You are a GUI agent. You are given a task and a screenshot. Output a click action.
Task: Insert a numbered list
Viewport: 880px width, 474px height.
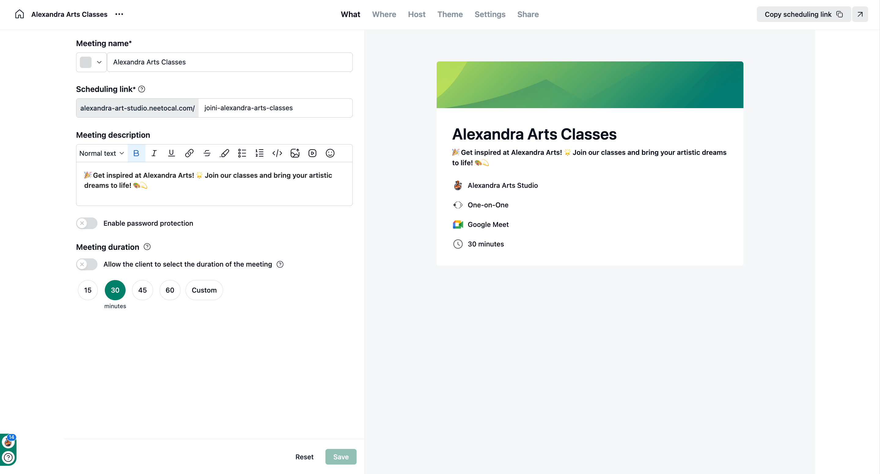[260, 153]
